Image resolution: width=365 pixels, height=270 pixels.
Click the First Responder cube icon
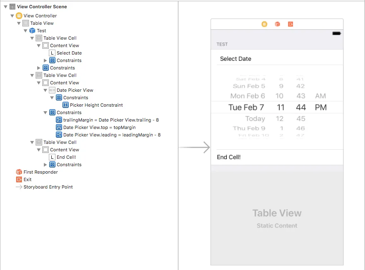pyautogui.click(x=19, y=172)
